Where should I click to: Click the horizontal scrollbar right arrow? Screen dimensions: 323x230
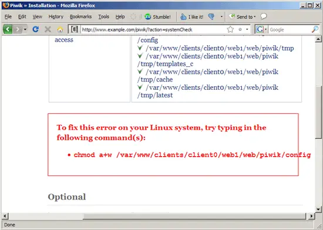pos(311,216)
